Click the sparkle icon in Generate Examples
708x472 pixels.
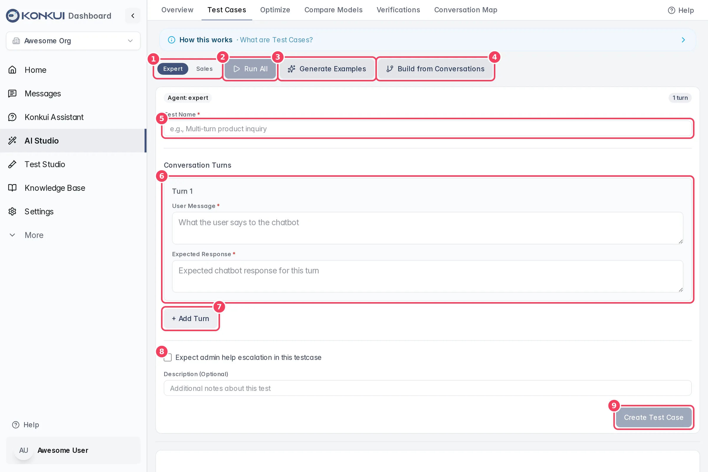(291, 69)
